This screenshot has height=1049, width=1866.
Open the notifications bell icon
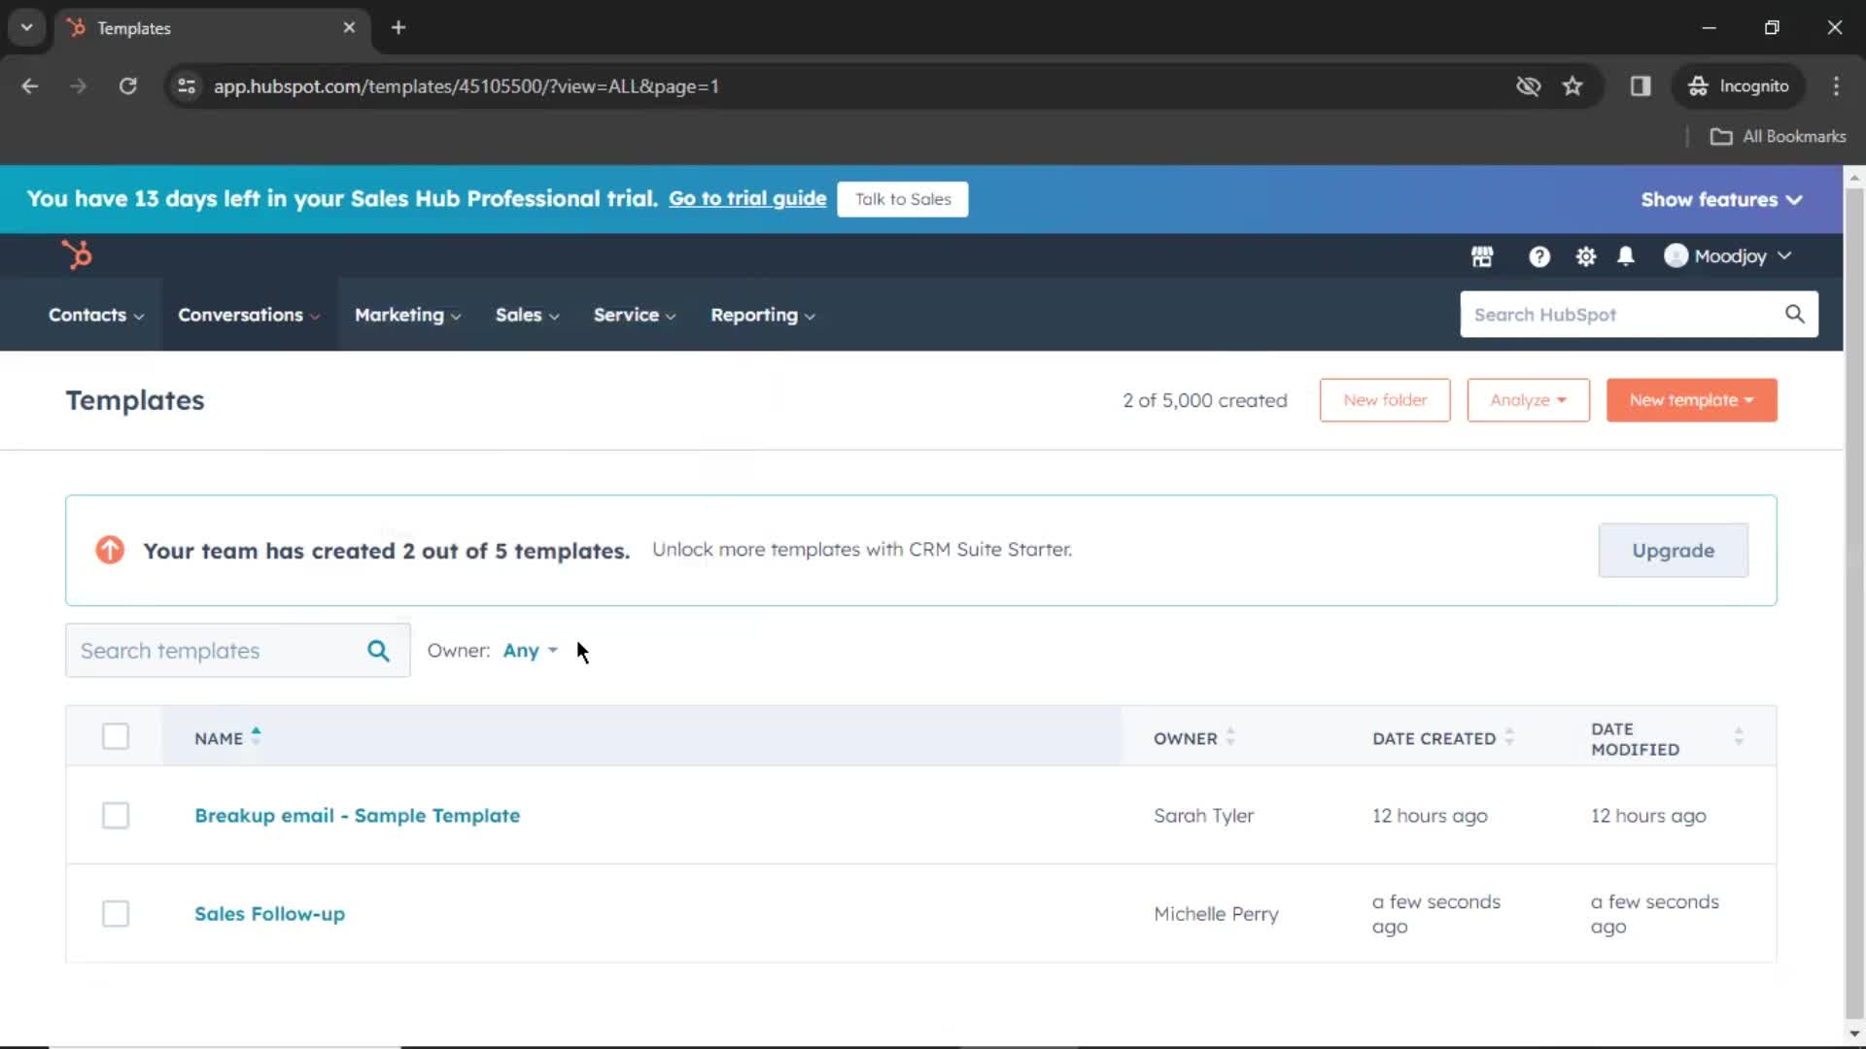point(1625,254)
